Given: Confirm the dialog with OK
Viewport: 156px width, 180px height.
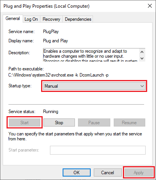Looking at the screenshot, I should pos(76,173).
